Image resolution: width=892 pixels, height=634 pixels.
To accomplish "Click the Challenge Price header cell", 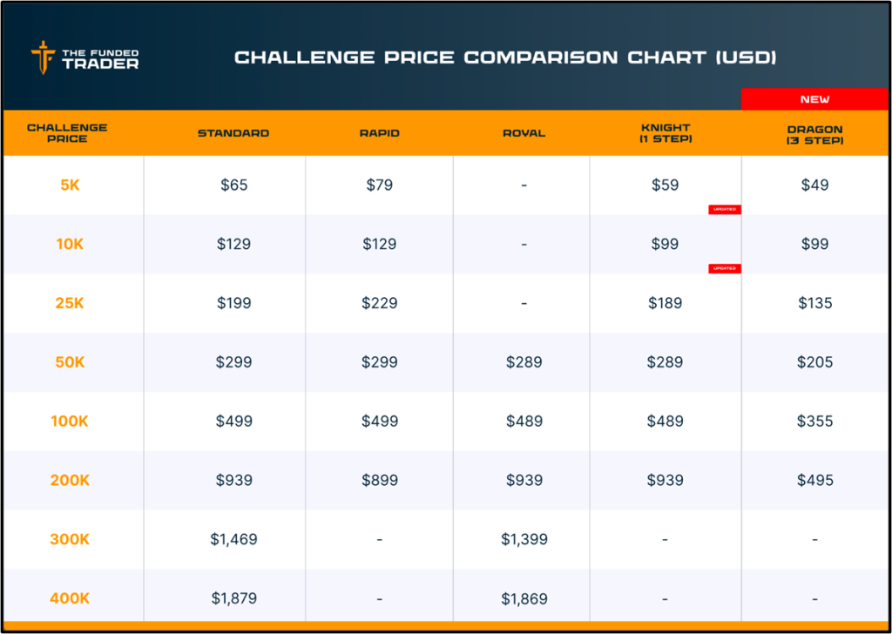I will [67, 133].
